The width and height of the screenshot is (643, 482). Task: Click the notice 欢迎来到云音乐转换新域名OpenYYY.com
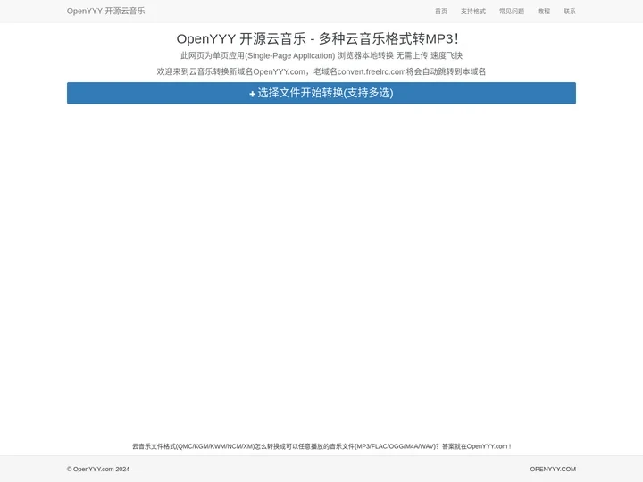(231, 71)
